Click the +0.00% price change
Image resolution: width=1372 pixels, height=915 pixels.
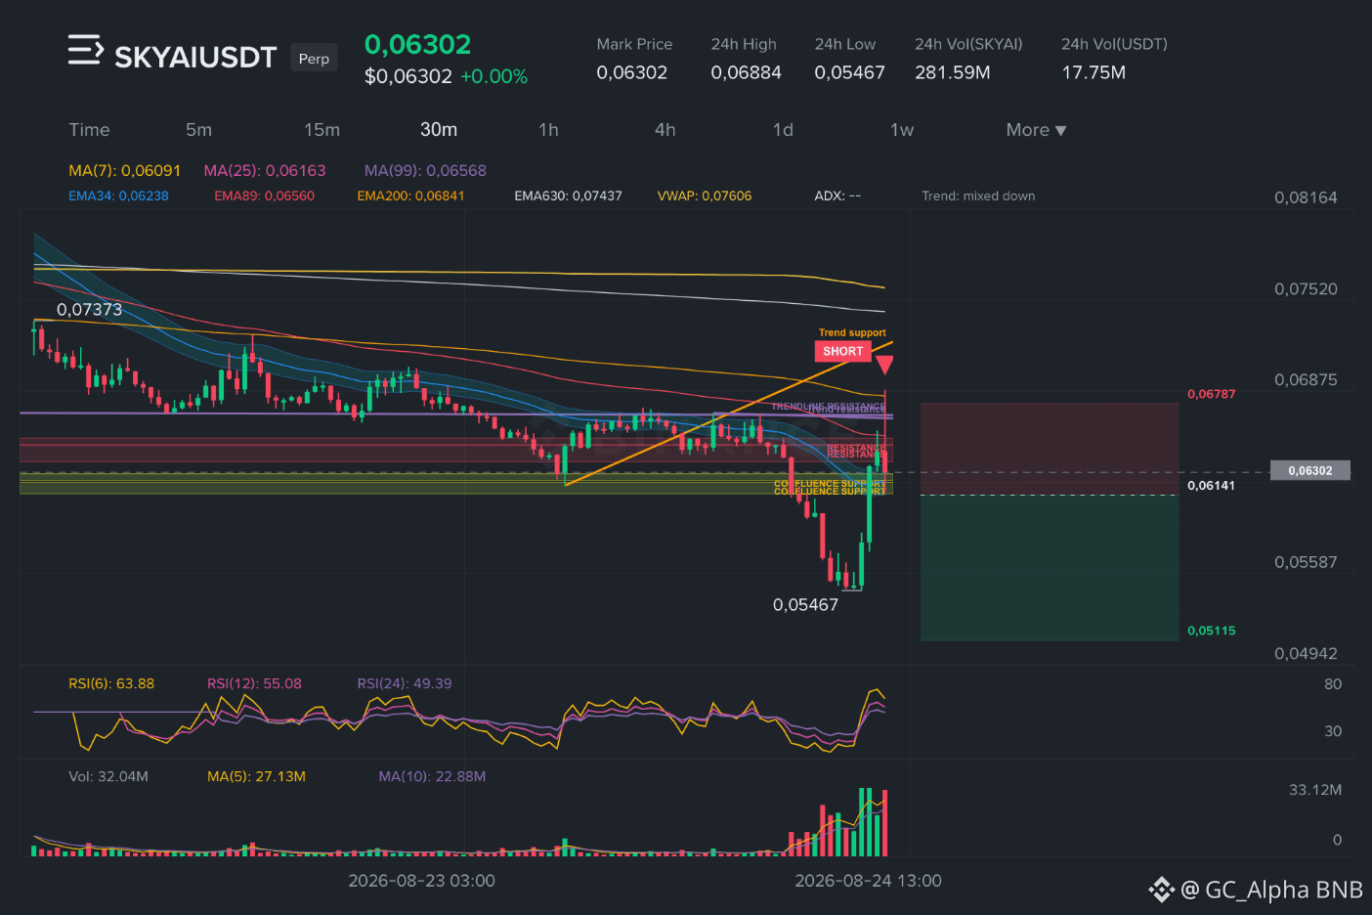pyautogui.click(x=493, y=76)
